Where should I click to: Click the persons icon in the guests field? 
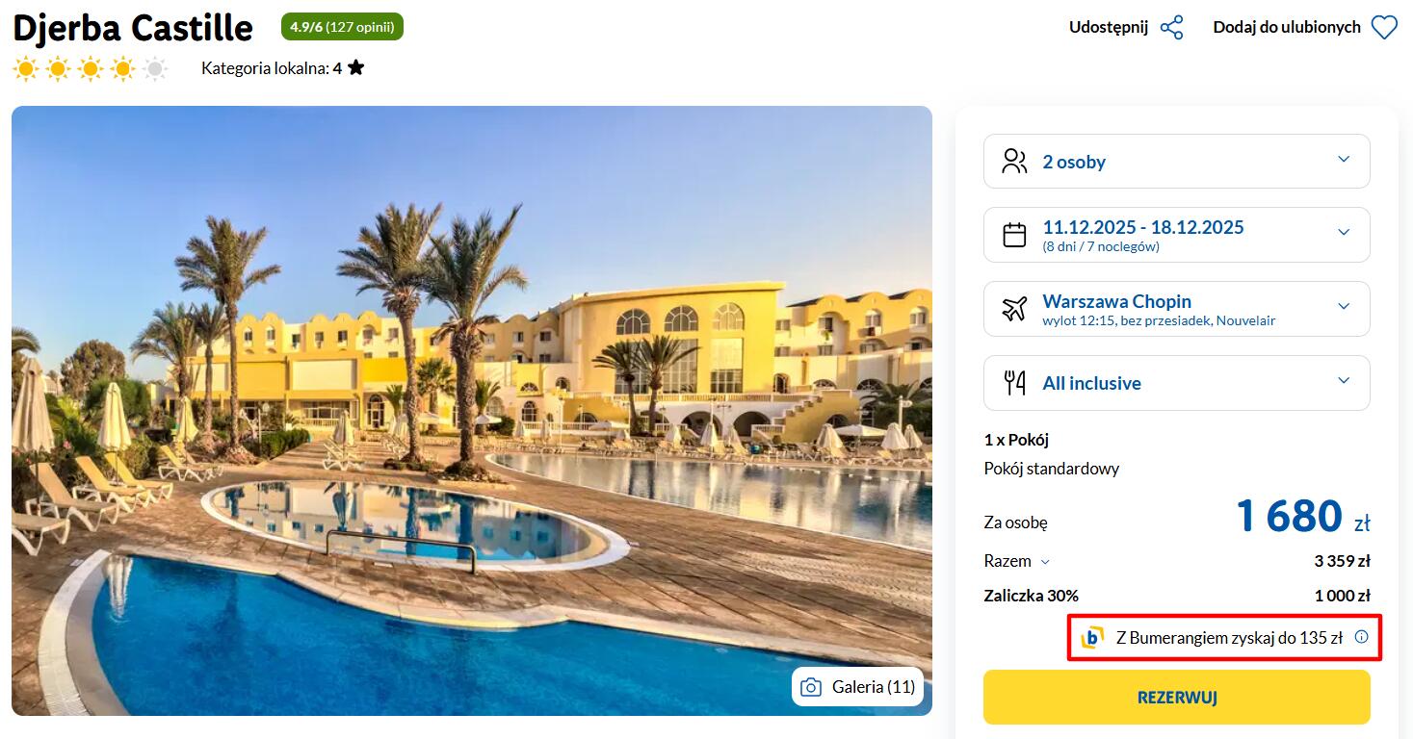click(x=1014, y=161)
